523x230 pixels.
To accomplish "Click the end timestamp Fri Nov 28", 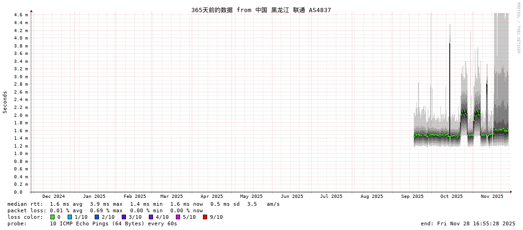I will coord(468,223).
